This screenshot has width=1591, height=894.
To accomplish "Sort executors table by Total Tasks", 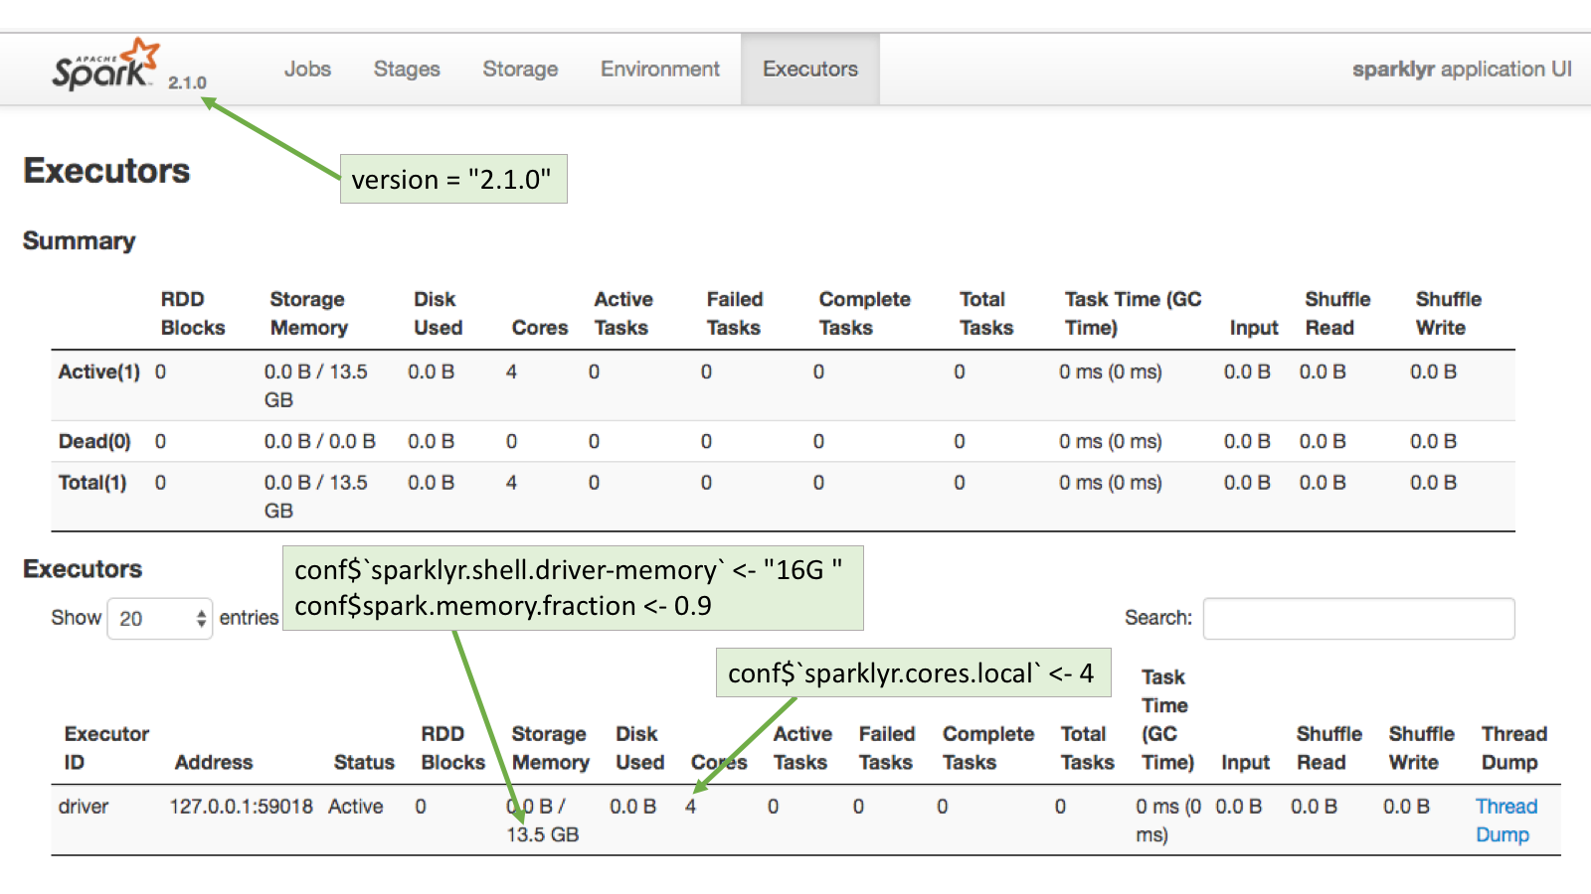I will [1086, 748].
